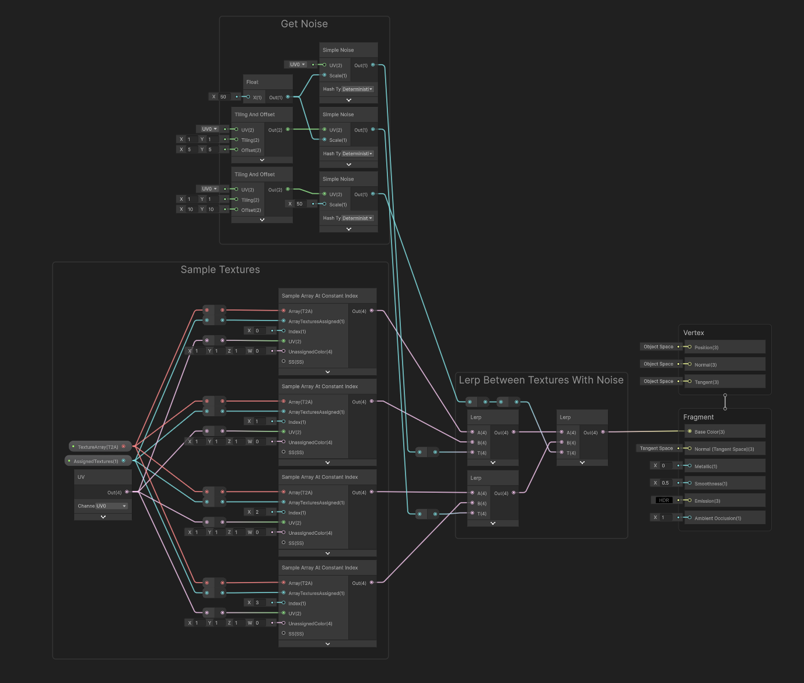
Task: Click Smoothness(1) port in Fragment block
Action: point(690,483)
